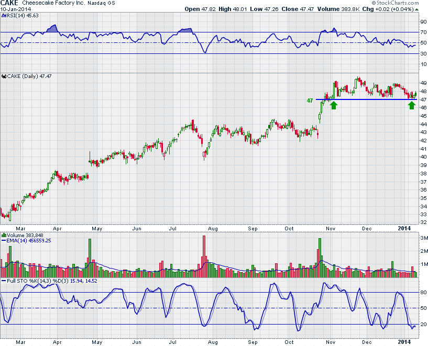Click the candlestick icon beside CAKE (Daily)
428x346 pixels.
click(x=4, y=76)
